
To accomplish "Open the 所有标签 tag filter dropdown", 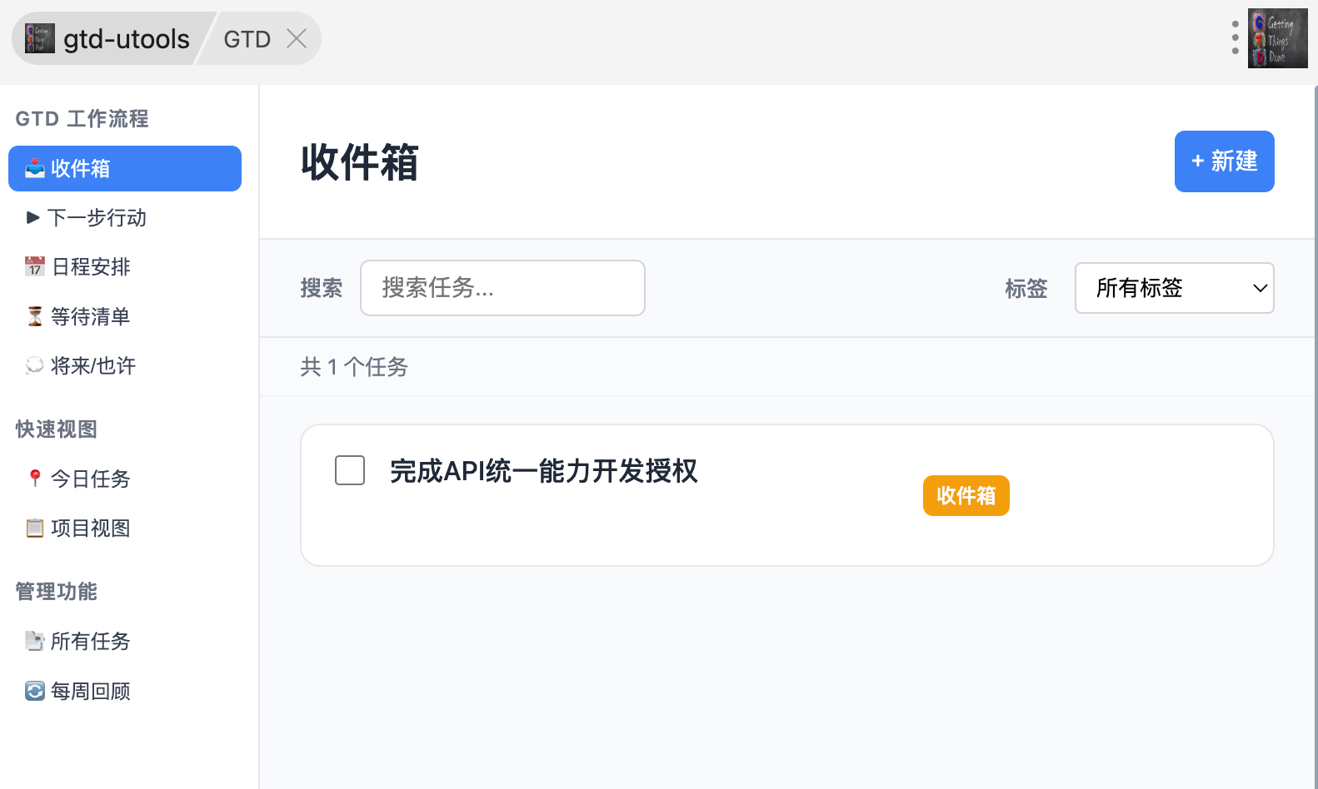I will point(1174,288).
